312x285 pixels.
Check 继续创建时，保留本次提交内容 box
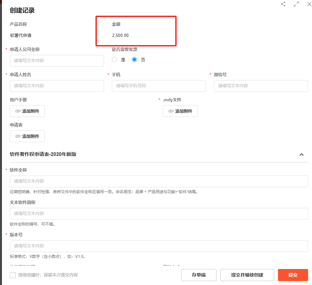point(13,275)
